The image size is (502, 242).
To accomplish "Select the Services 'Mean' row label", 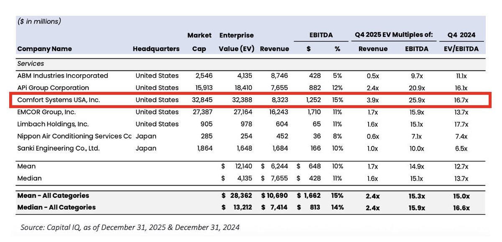I will 26,166.
